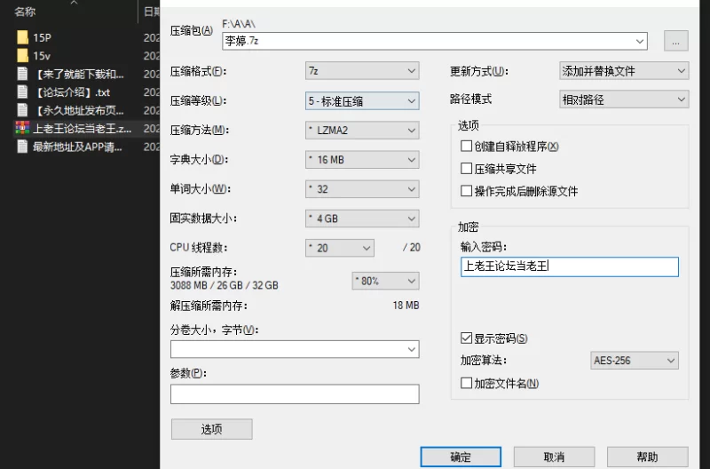The width and height of the screenshot is (710, 469).
Task: Click into the 输入密码 password field
Action: pyautogui.click(x=570, y=266)
